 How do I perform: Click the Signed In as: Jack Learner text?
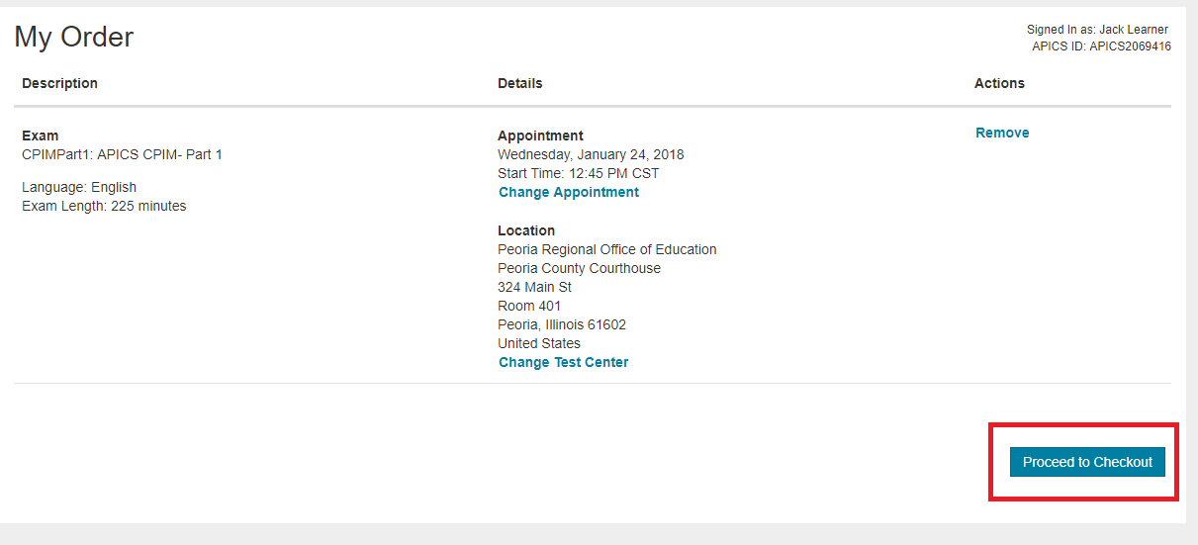1097,30
